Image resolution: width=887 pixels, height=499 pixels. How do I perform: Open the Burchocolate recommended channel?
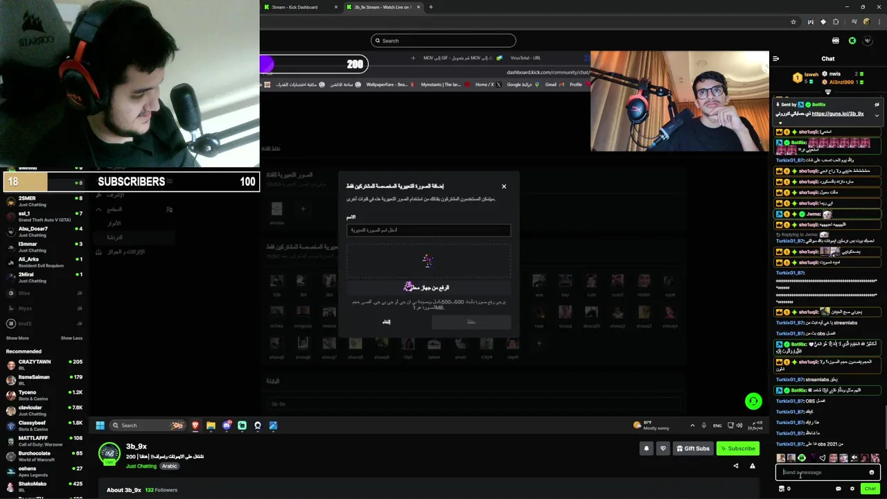click(x=43, y=456)
